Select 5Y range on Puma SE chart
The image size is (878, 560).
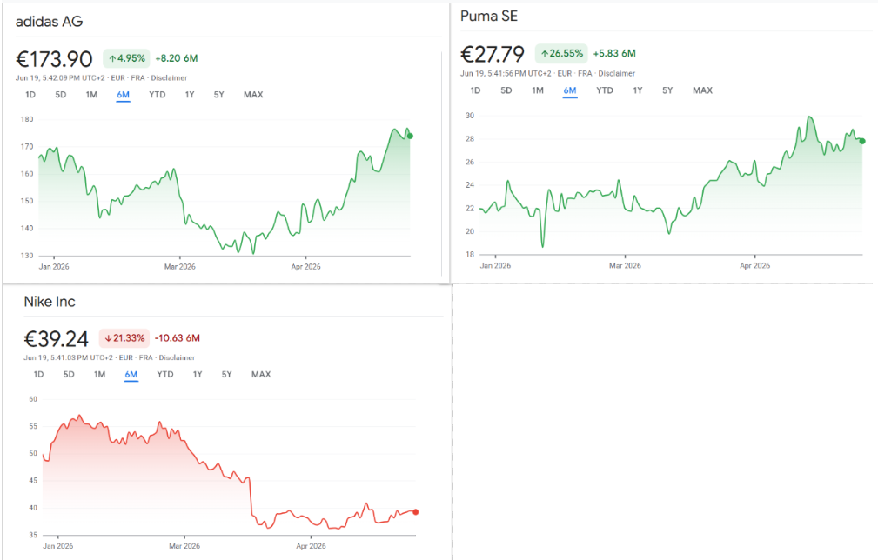point(667,90)
